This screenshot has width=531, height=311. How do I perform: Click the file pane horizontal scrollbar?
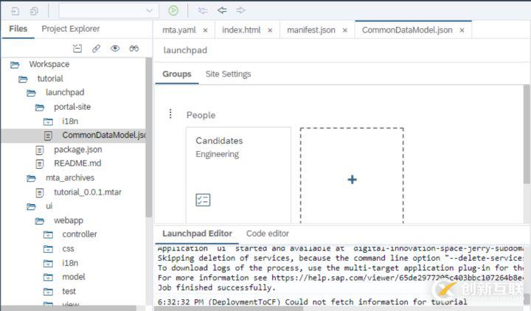[x=69, y=308]
